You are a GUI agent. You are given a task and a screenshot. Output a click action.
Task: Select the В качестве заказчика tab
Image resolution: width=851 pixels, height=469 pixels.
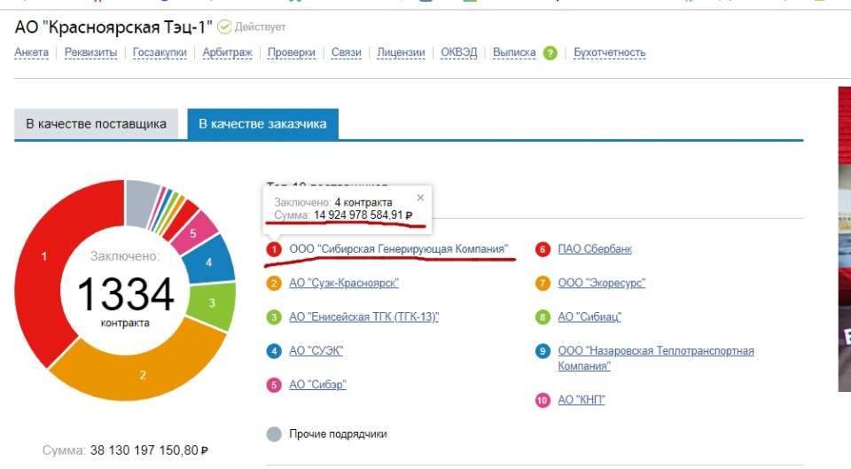pos(262,124)
